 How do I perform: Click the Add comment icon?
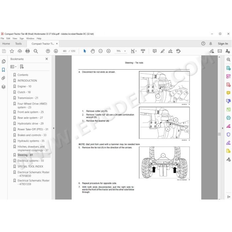click(154, 51)
